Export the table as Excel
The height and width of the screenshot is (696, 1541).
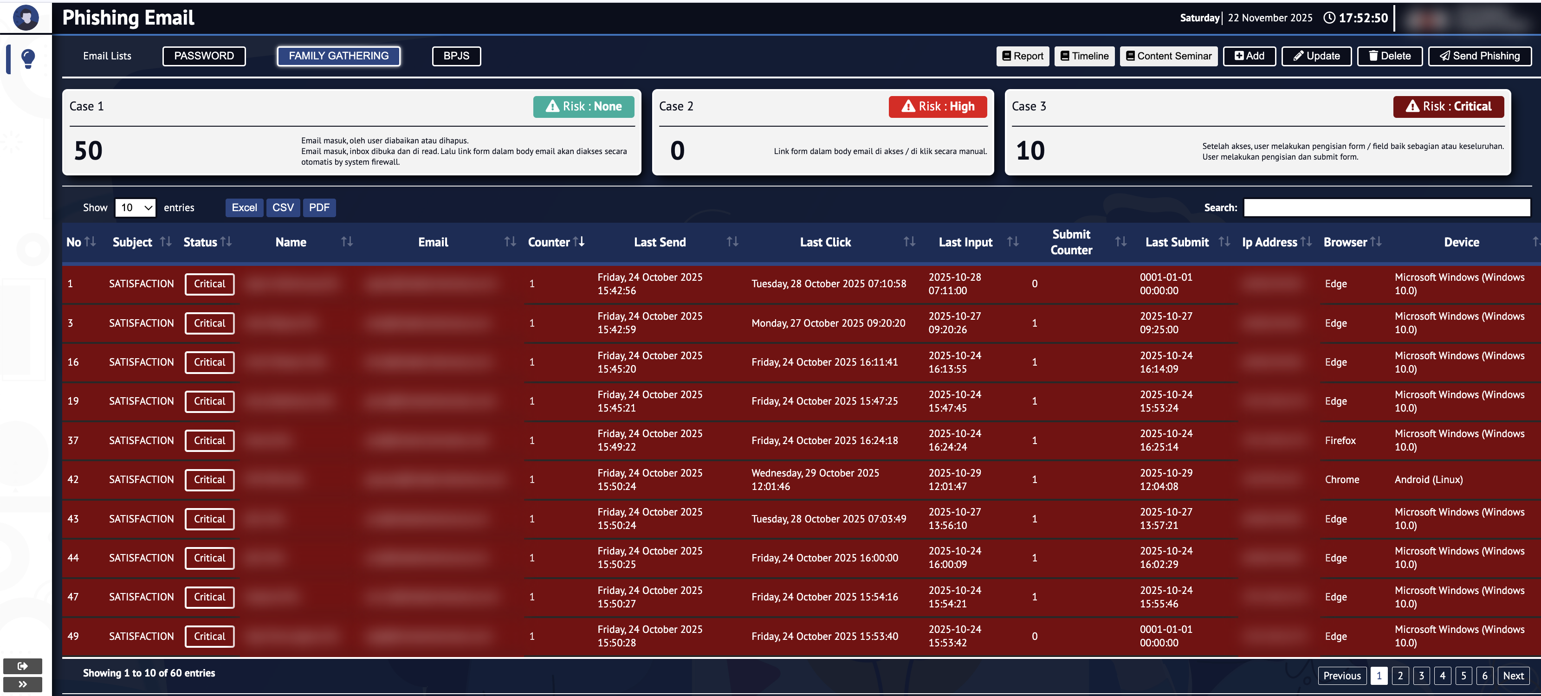[x=244, y=207]
